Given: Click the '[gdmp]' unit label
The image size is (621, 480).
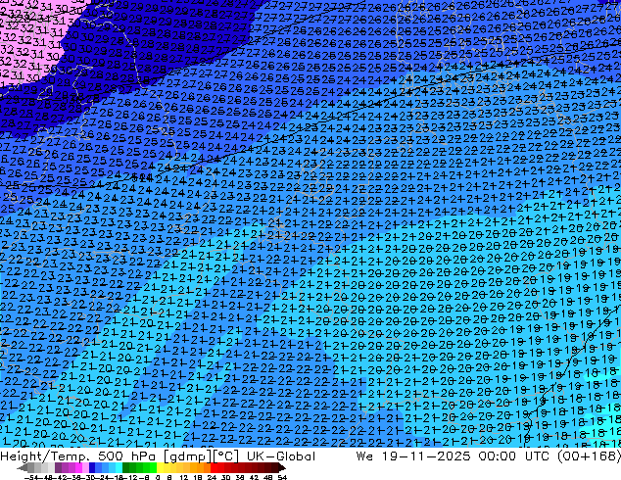Looking at the screenshot, I should coord(188,456).
